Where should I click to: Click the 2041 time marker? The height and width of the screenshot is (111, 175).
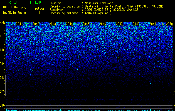pyautogui.click(x=19, y=24)
